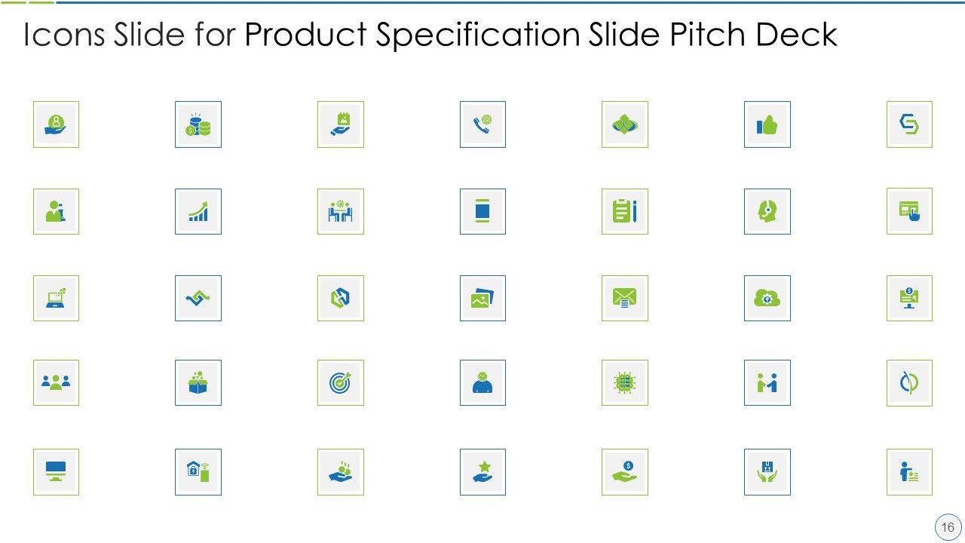Select the growth bar chart arrow icon
The width and height of the screenshot is (965, 543).
(198, 211)
